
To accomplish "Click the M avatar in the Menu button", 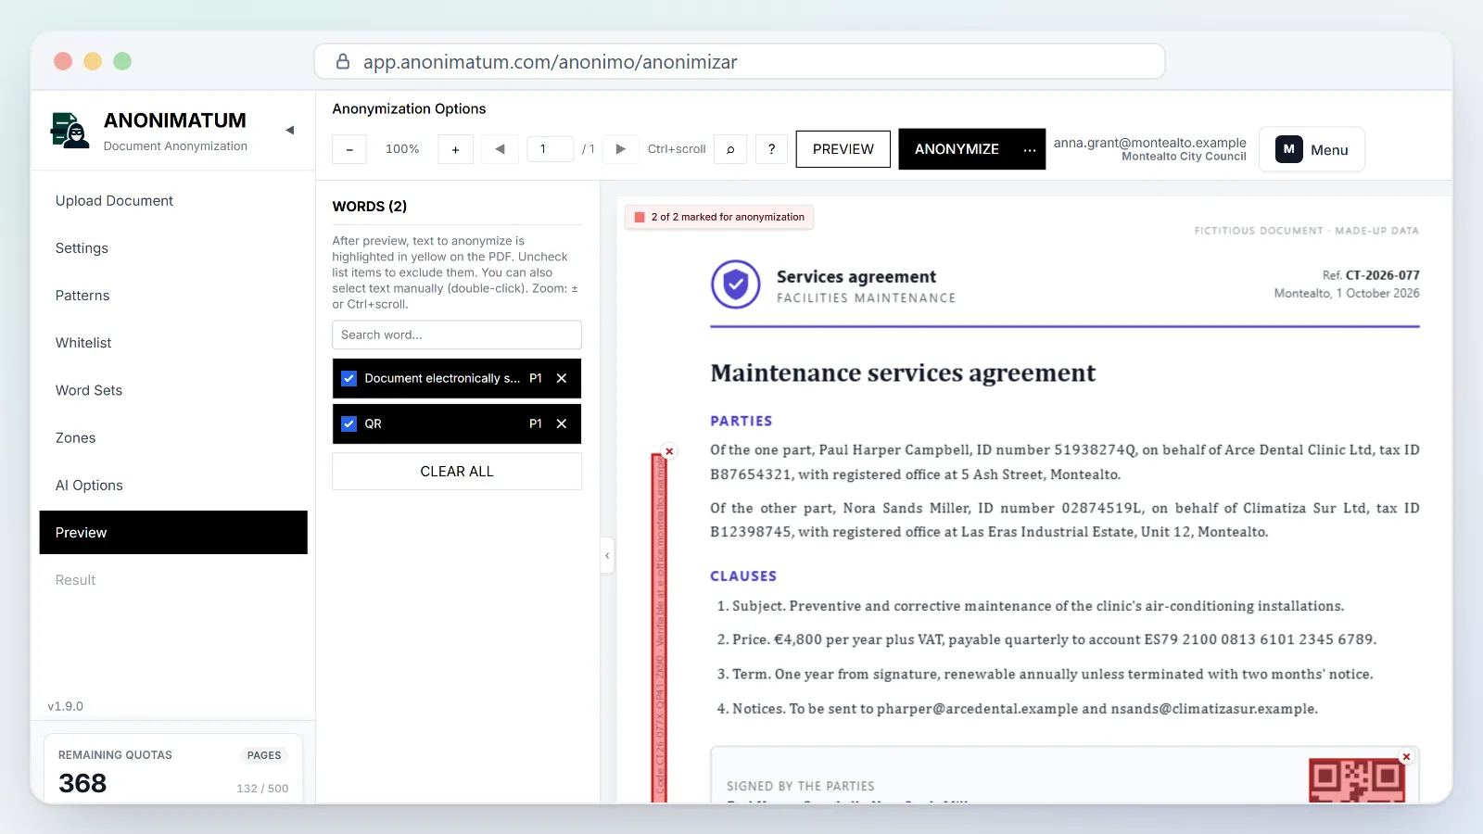I will click(1289, 149).
